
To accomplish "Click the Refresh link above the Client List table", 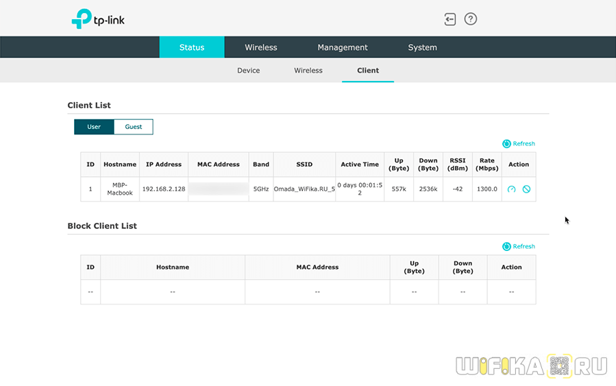I will click(x=524, y=144).
